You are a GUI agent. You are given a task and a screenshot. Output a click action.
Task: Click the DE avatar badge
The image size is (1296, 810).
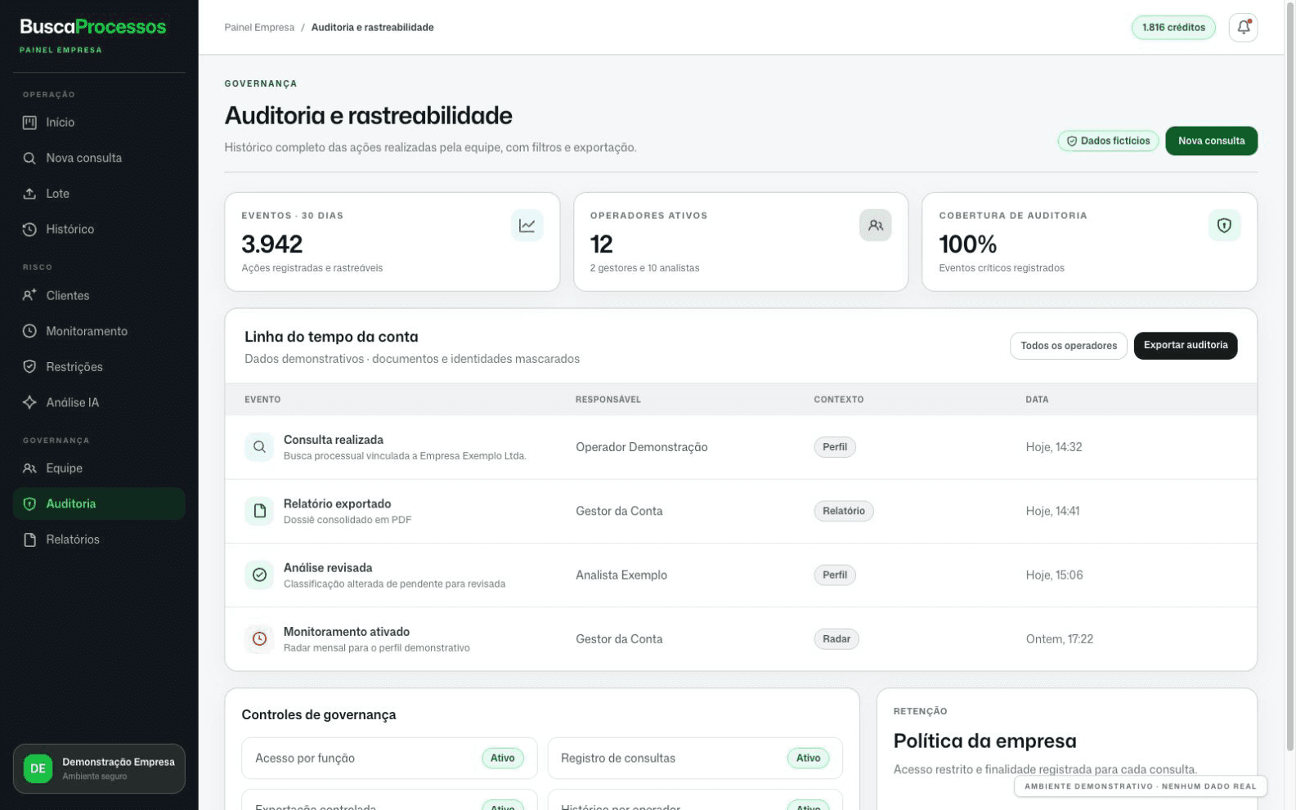(x=38, y=769)
